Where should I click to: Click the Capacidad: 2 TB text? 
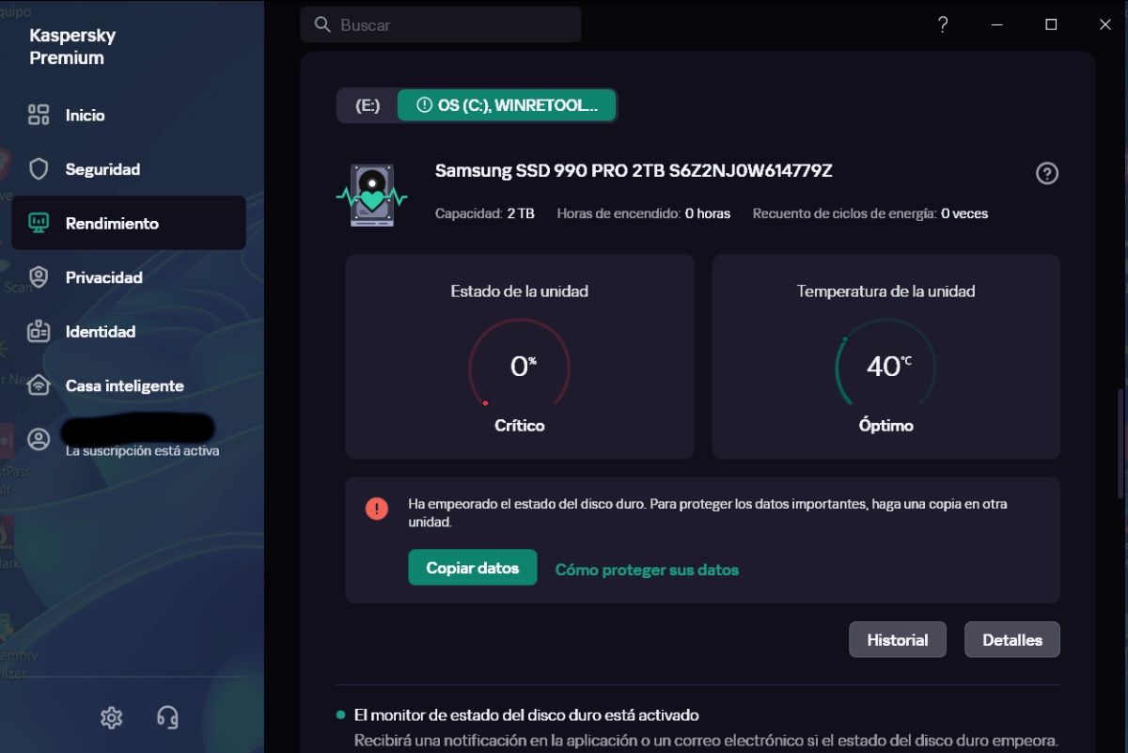pyautogui.click(x=485, y=213)
